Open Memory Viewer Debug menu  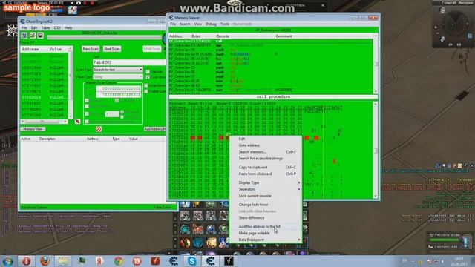click(x=211, y=24)
